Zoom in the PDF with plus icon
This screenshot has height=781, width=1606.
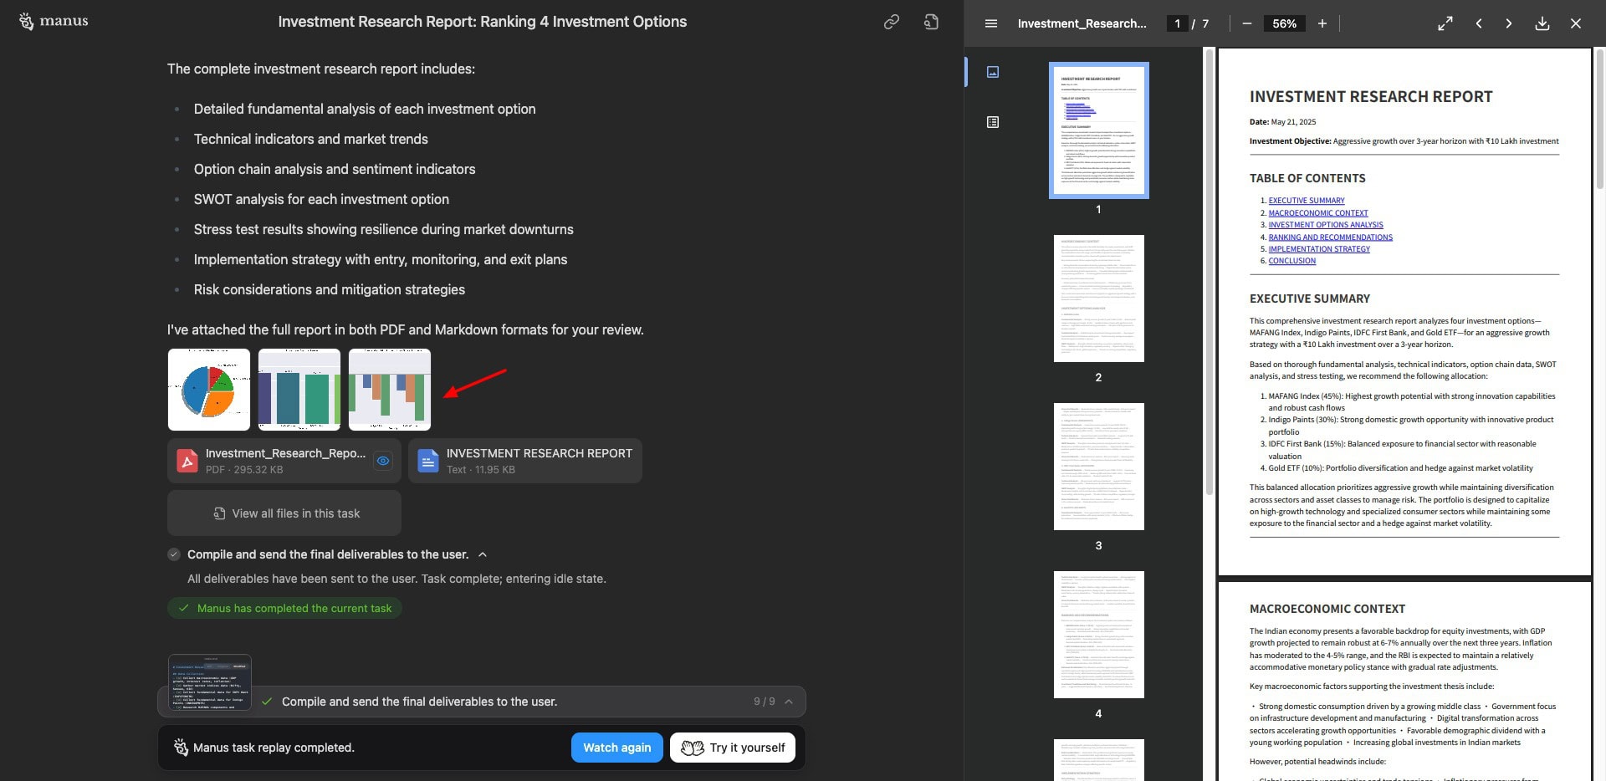pyautogui.click(x=1322, y=23)
